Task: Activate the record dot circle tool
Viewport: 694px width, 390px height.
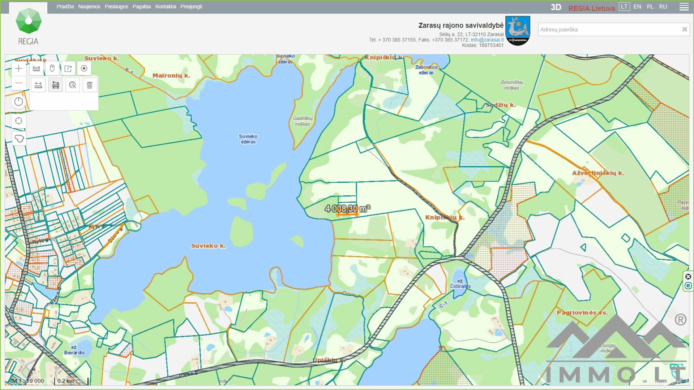Action: click(84, 69)
